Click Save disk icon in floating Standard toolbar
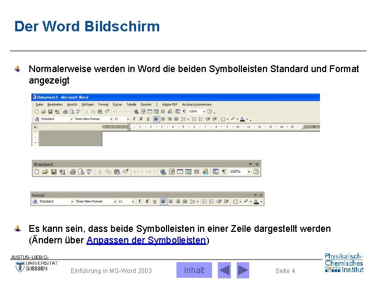 pos(54,172)
